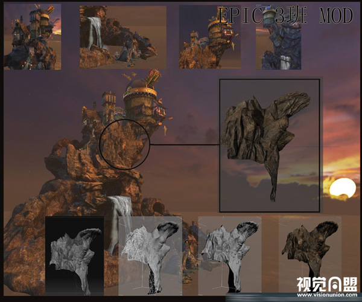Open the blue-tinted rock tower thumbnail
This screenshot has width=362, height=302.
coord(278,37)
